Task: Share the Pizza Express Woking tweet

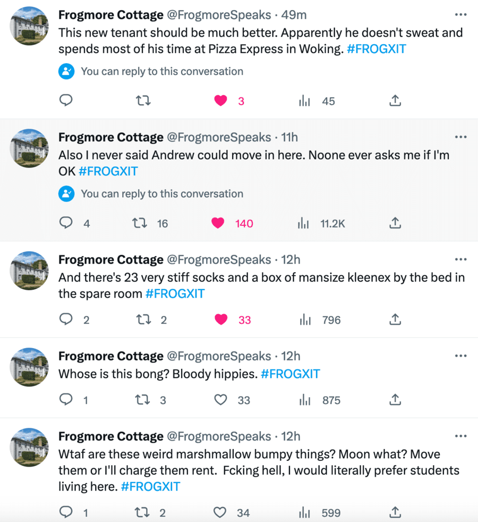Action: (x=395, y=101)
